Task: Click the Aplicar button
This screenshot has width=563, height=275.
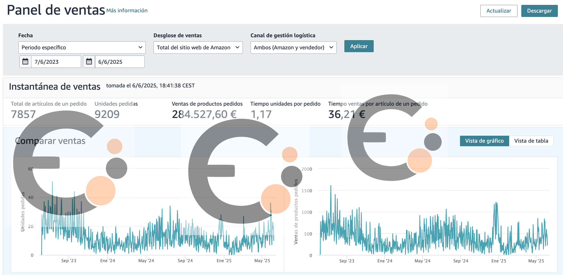Action: (x=359, y=46)
